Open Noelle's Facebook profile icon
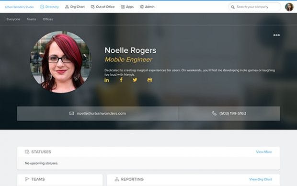The width and height of the screenshot is (297, 186). [x=121, y=80]
